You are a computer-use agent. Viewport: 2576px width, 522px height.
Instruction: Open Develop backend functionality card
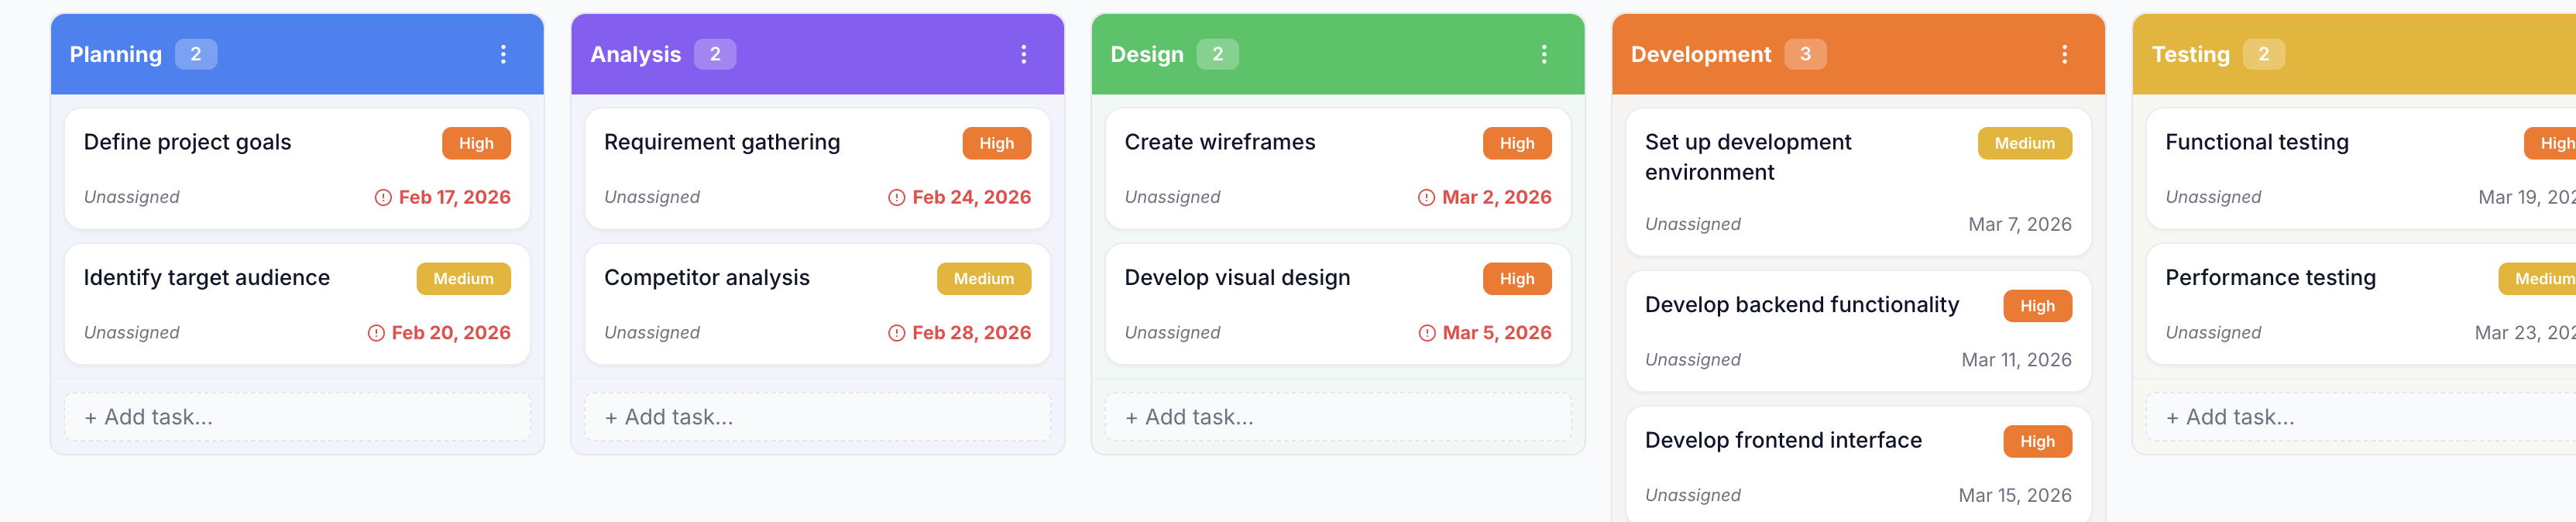pyautogui.click(x=1858, y=331)
